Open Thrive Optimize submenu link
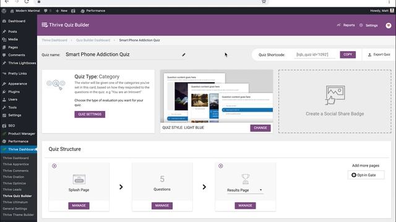This screenshot has height=222, width=396. 14,183
